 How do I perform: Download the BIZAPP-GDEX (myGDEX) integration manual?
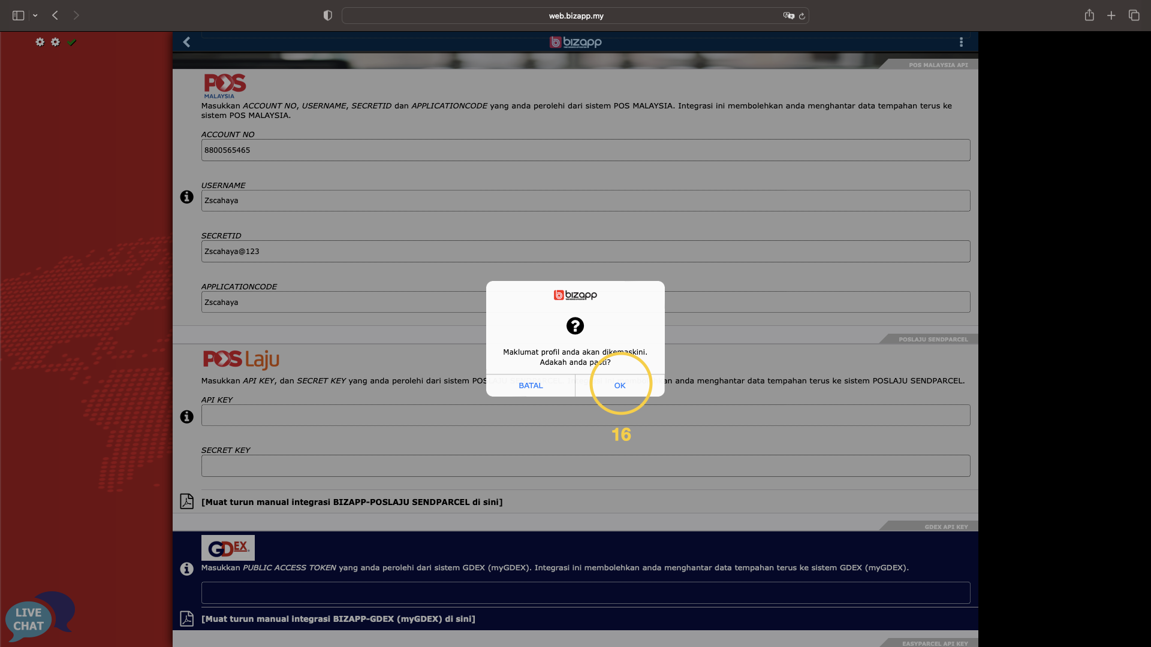pos(338,619)
